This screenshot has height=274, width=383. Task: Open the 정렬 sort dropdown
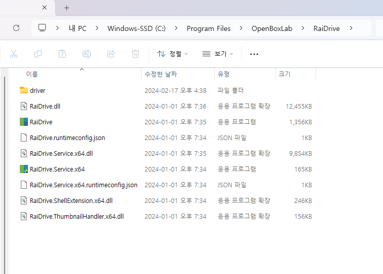coord(172,54)
